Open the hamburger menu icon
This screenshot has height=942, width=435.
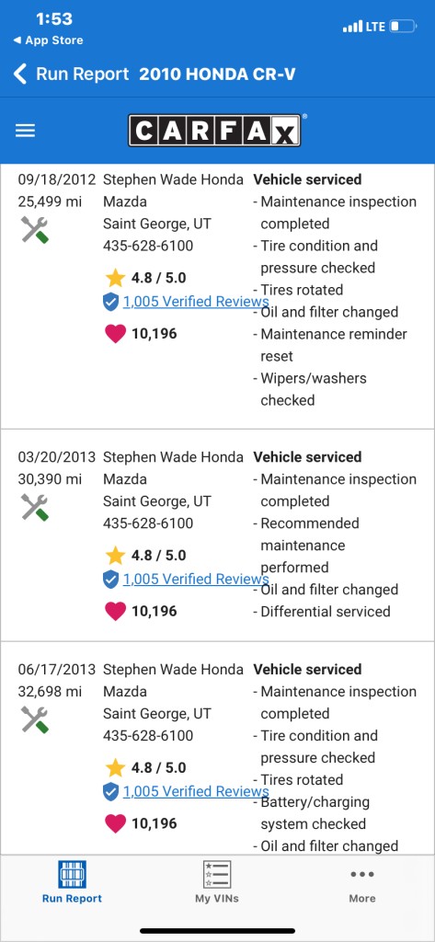click(x=25, y=131)
